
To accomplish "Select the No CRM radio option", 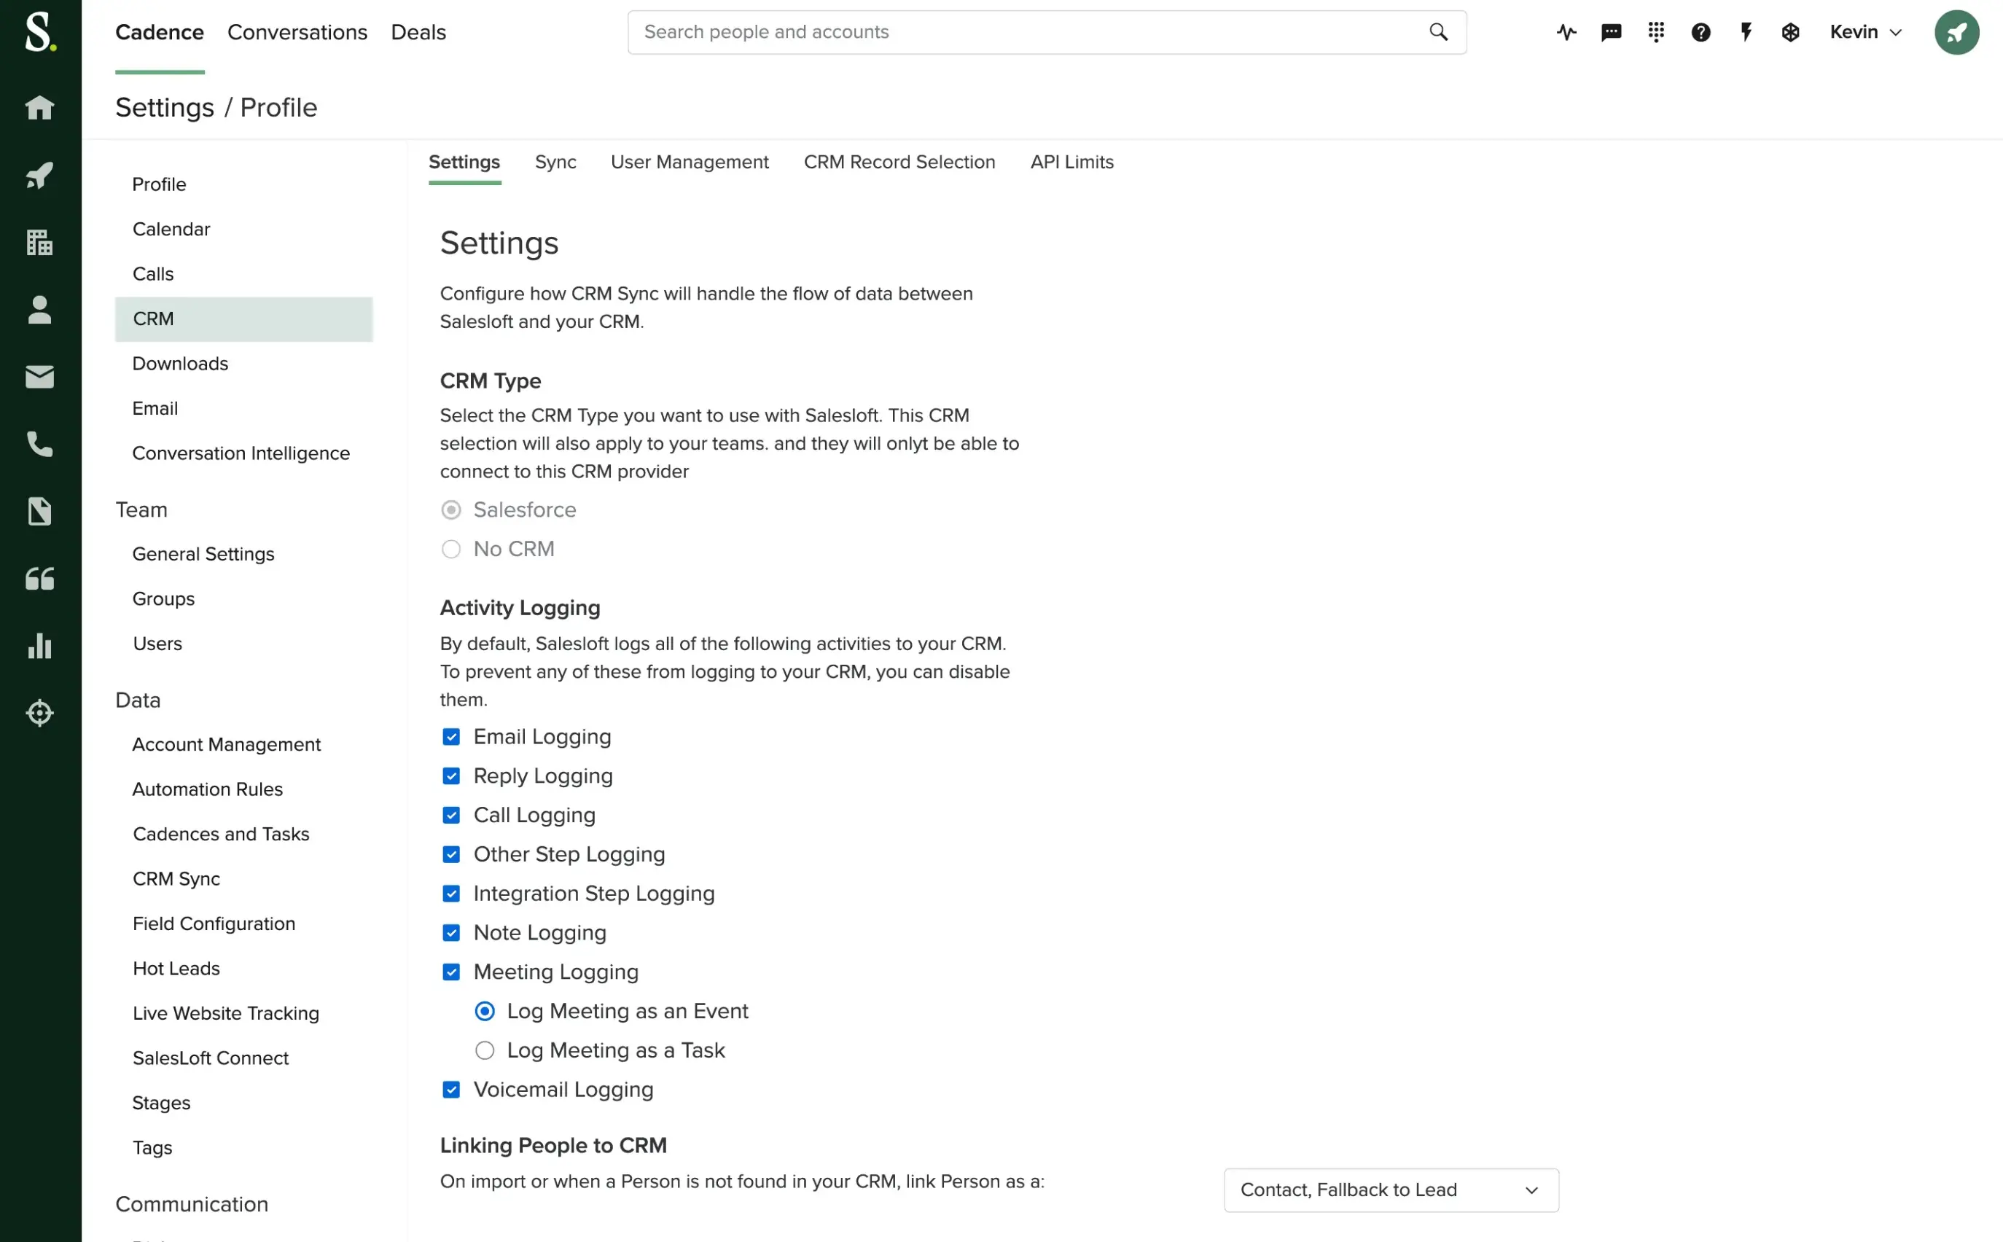I will pos(451,549).
